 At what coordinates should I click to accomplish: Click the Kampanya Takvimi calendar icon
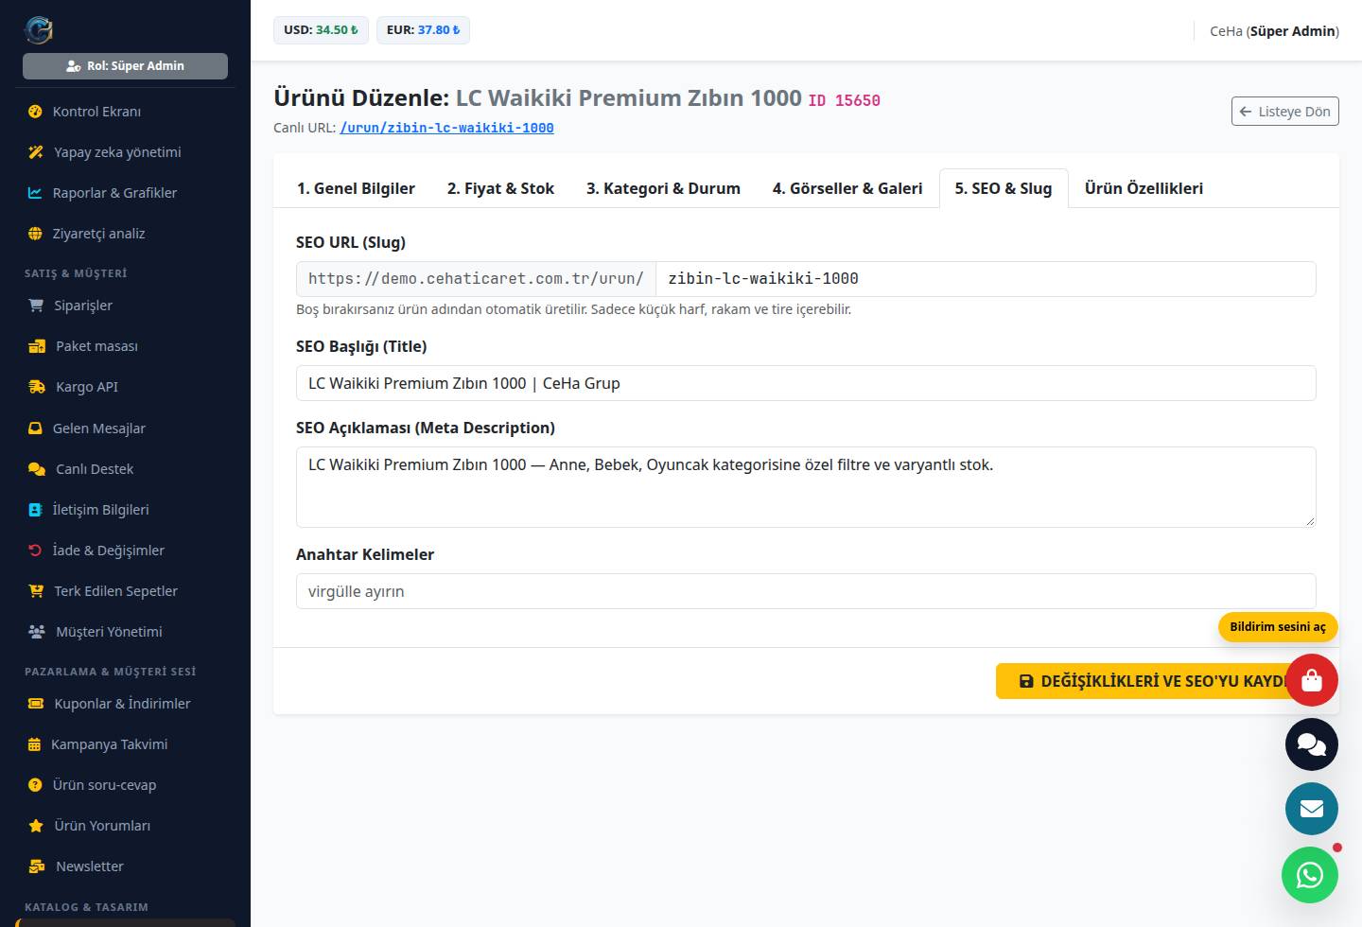tap(34, 744)
